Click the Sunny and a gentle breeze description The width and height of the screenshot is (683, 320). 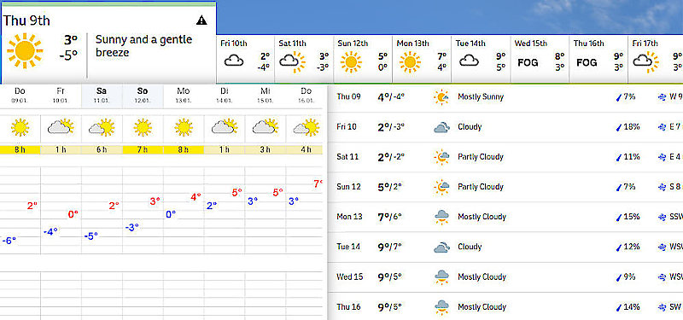(143, 46)
